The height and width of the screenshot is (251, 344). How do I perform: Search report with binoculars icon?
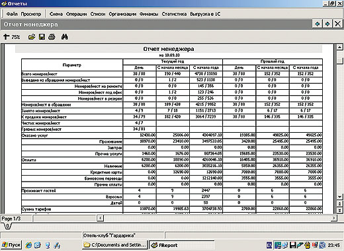point(65,37)
